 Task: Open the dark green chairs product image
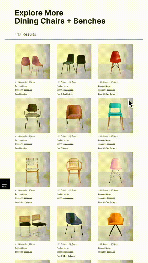[74, 62]
